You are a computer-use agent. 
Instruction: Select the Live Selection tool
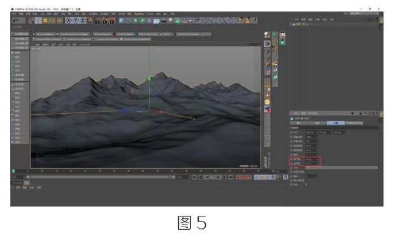click(x=31, y=20)
